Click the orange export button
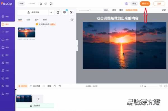 pos(145,4)
